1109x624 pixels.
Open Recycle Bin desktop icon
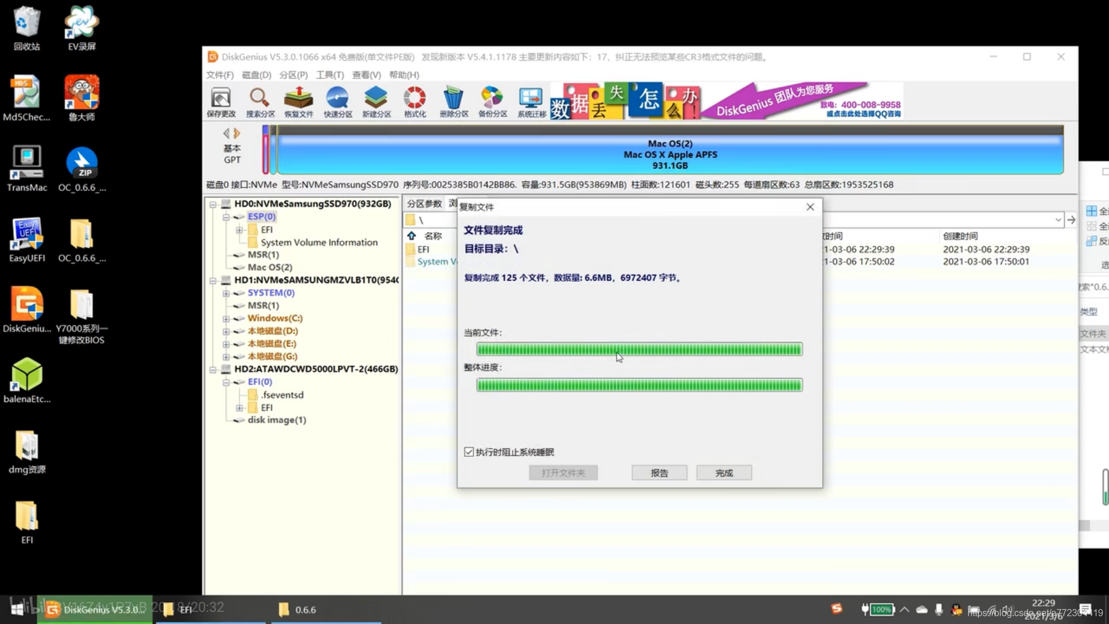click(27, 28)
